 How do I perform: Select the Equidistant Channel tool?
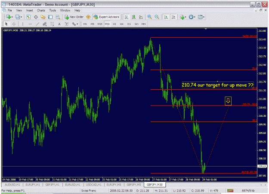45,24
